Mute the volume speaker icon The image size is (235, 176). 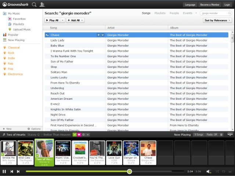(x=208, y=171)
